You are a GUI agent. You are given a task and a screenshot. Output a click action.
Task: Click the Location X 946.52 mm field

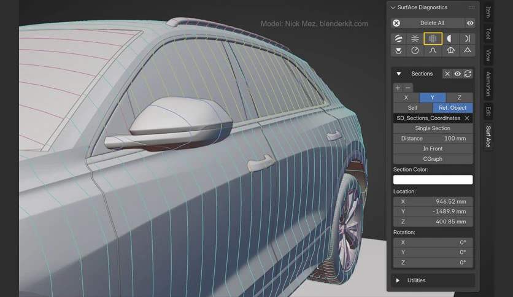[x=433, y=201]
